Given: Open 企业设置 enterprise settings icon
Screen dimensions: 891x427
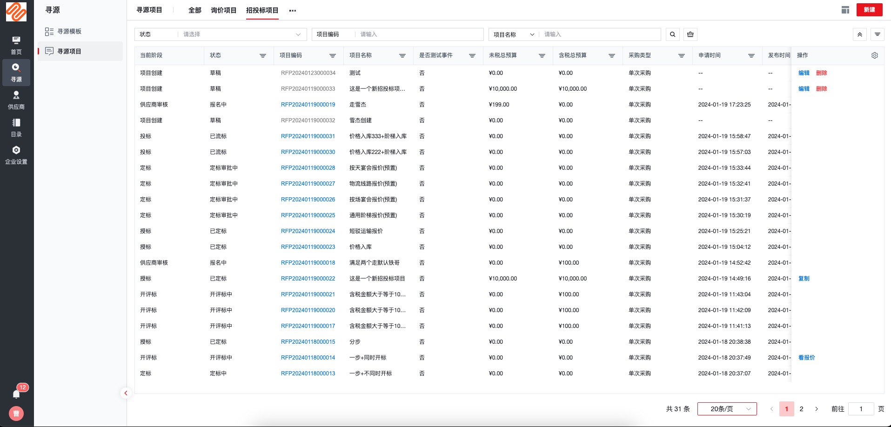Looking at the screenshot, I should 16,155.
